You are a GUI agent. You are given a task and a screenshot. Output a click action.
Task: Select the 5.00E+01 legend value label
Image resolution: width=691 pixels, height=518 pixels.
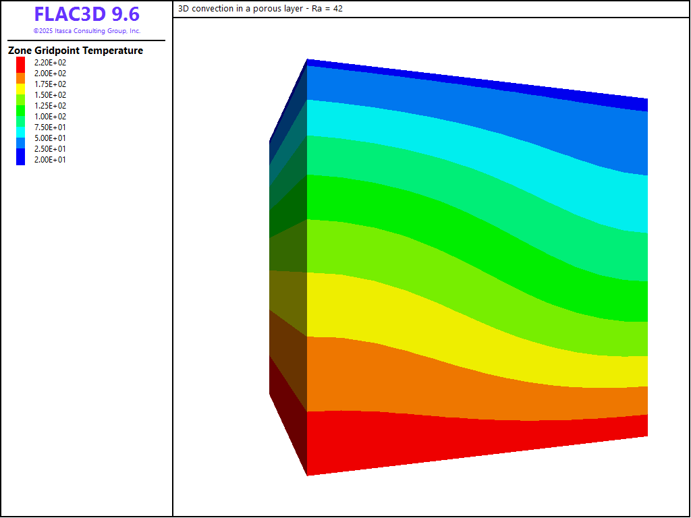(x=50, y=138)
